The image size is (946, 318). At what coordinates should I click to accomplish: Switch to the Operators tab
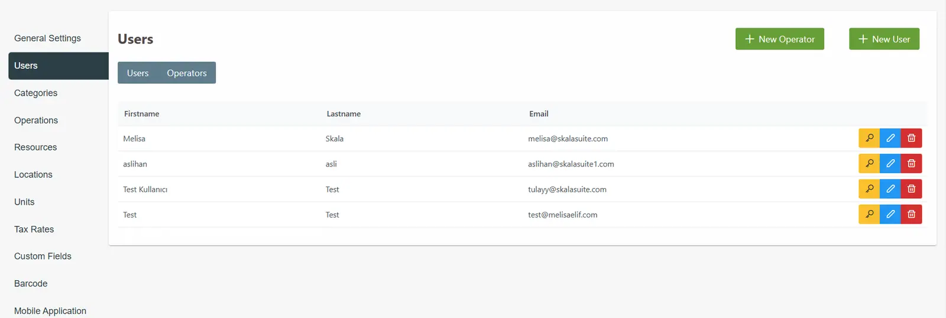tap(187, 73)
